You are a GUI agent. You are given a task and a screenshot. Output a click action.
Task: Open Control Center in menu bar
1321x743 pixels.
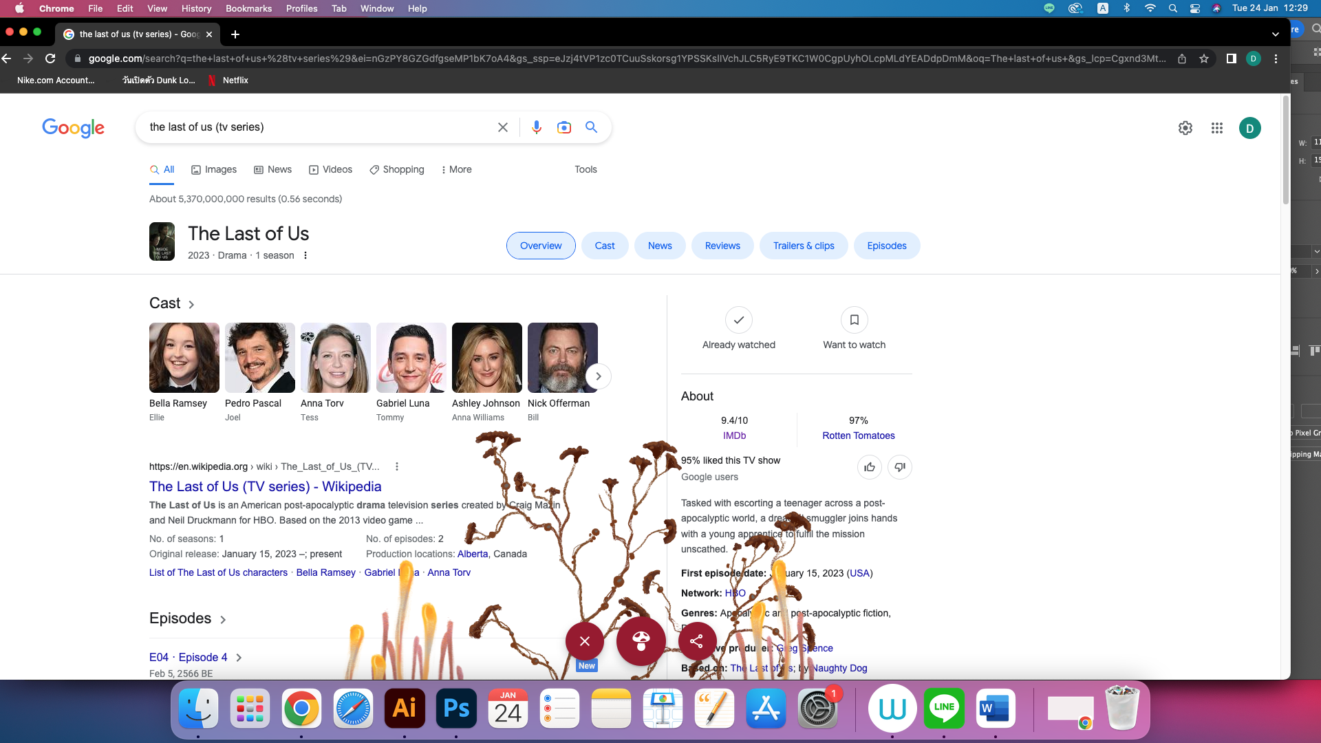[x=1194, y=8]
